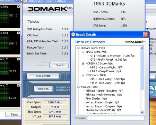Image resolution: width=156 pixels, height=125 pixels.
Task: Collapse the HDR/SM3.0 Score: N/A node
Action: [83, 64]
